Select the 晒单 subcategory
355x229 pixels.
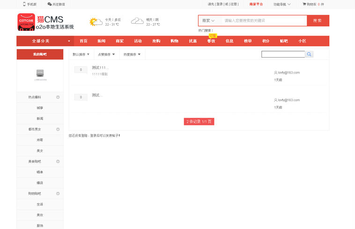coord(40,172)
